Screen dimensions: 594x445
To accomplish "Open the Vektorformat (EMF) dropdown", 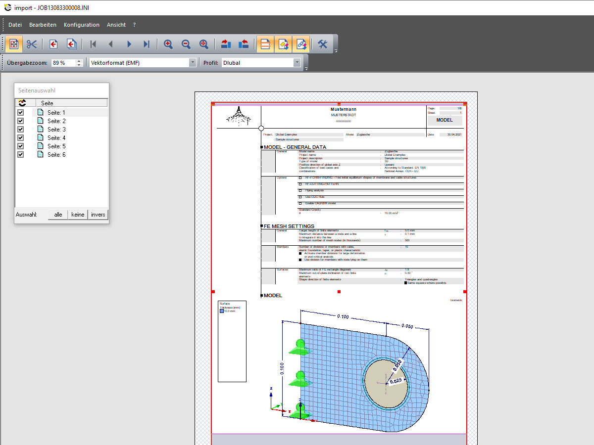I will (193, 63).
